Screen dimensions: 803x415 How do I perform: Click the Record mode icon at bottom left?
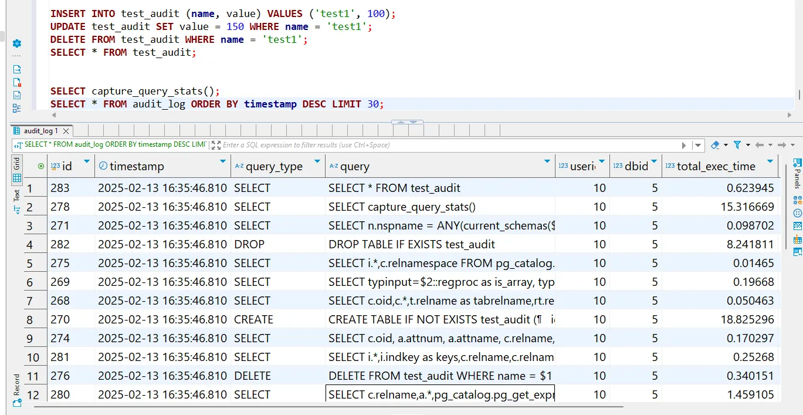tap(16, 403)
